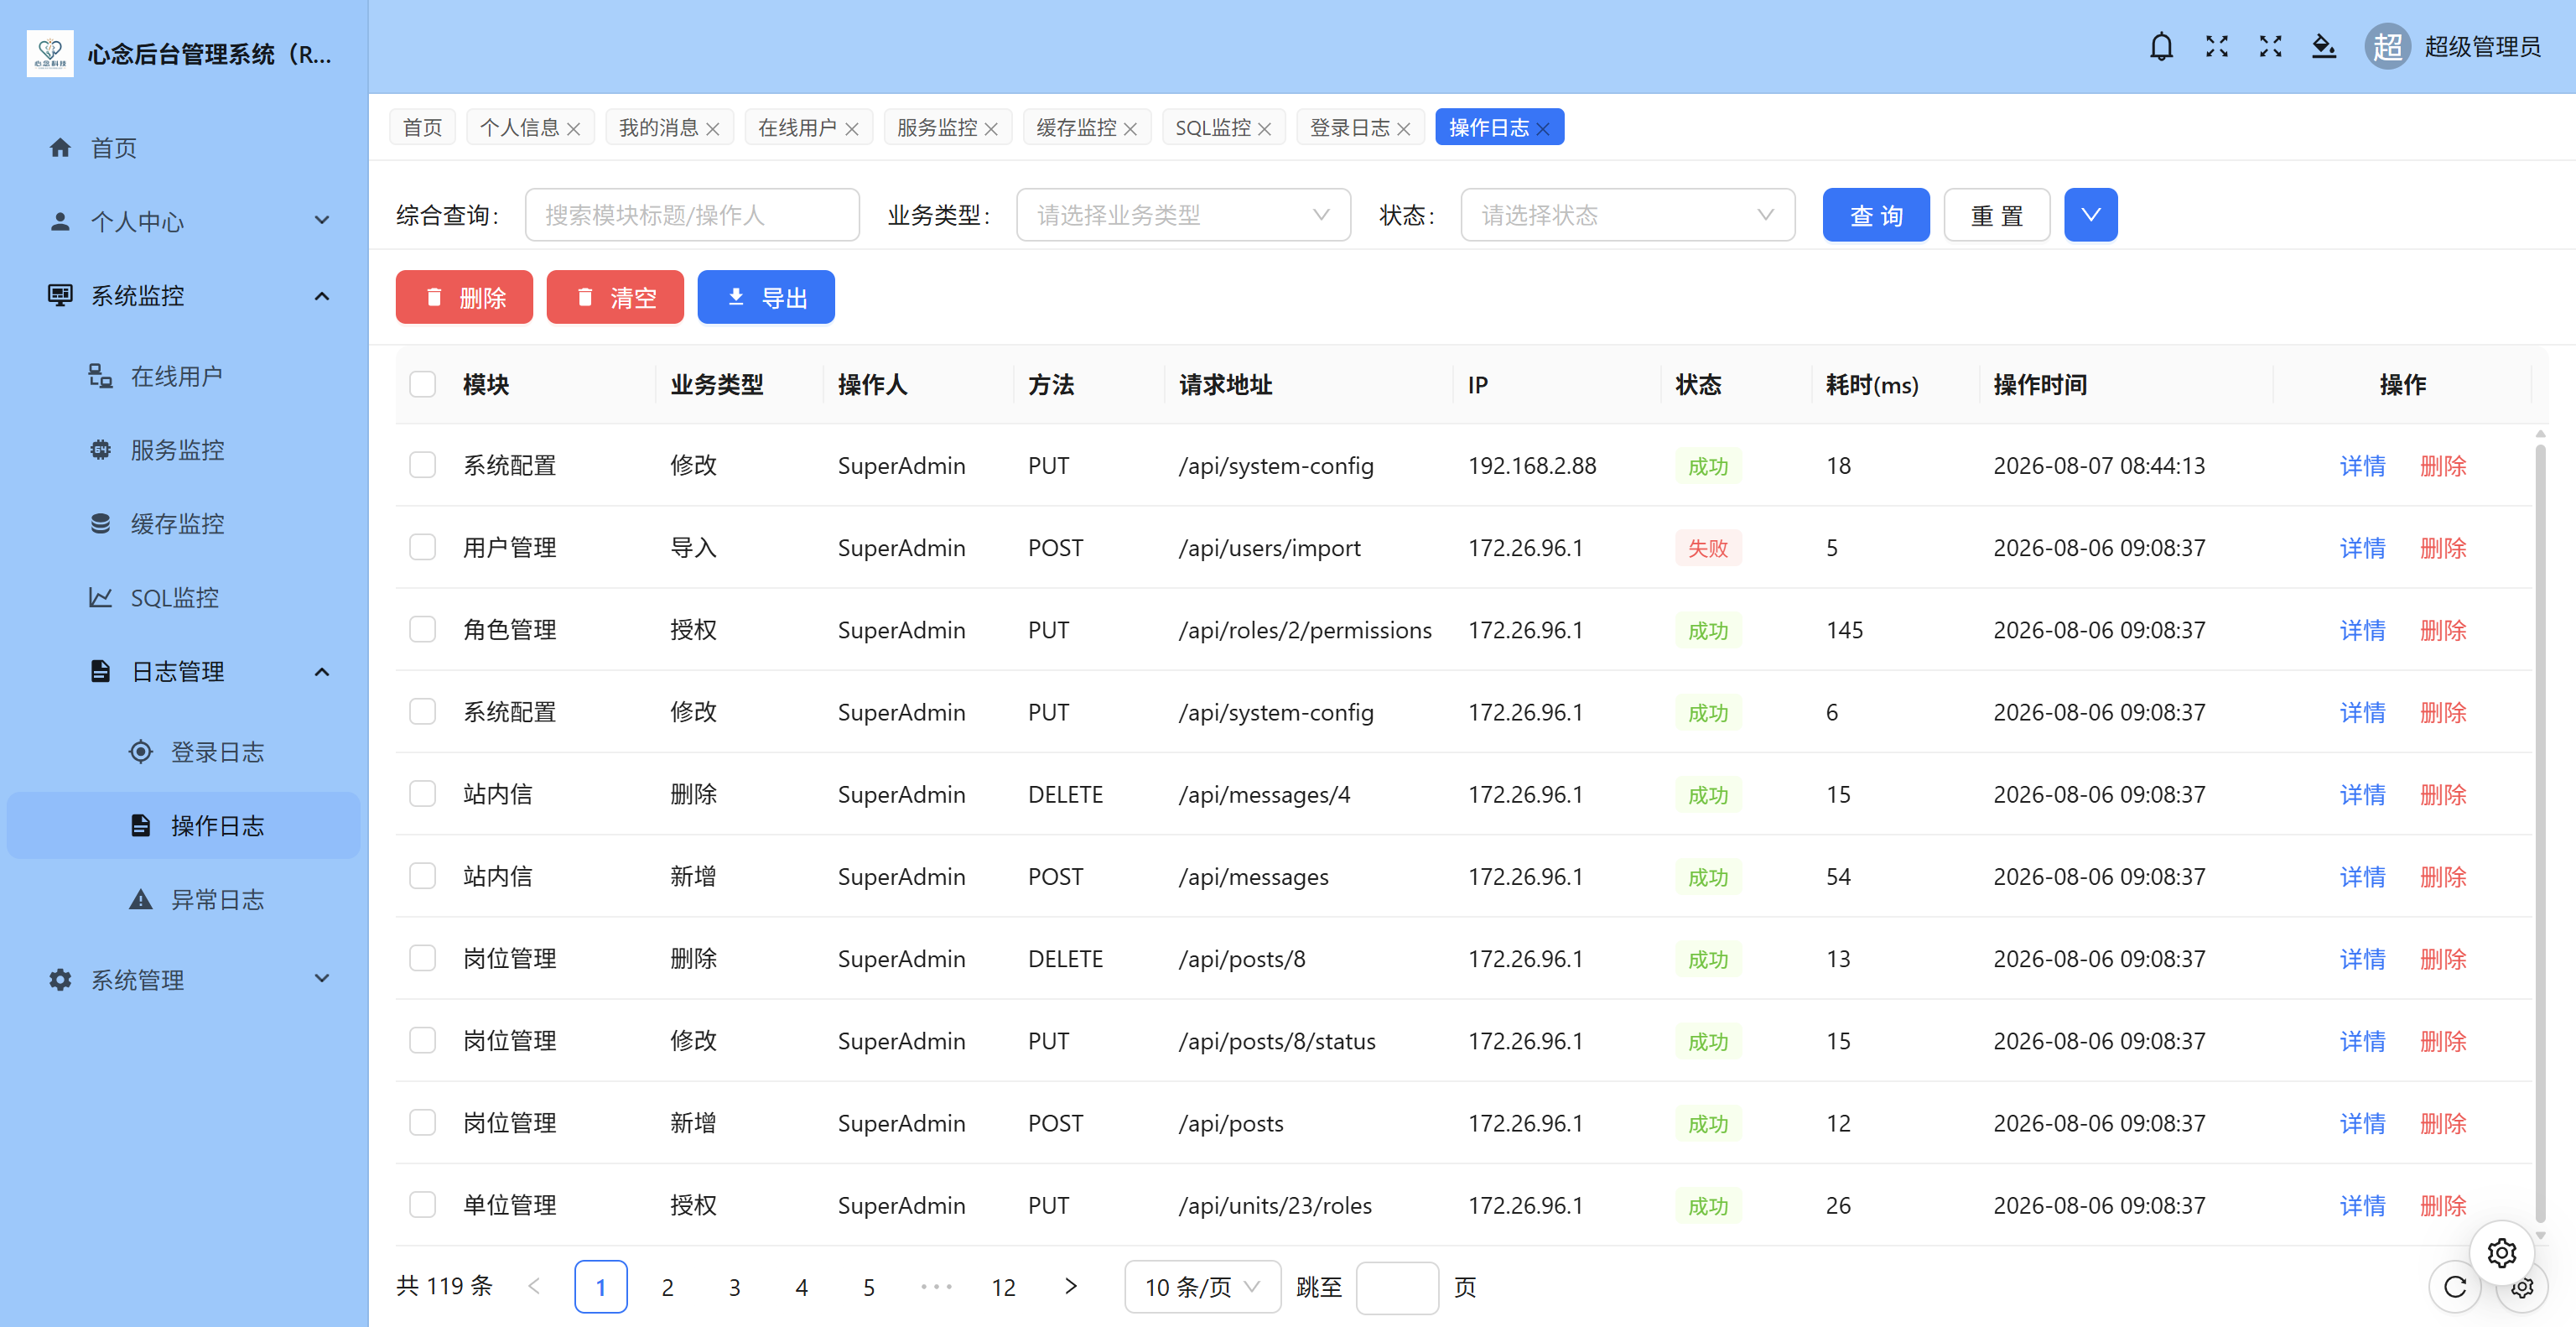Open notifications with the bell icon

click(x=2161, y=47)
